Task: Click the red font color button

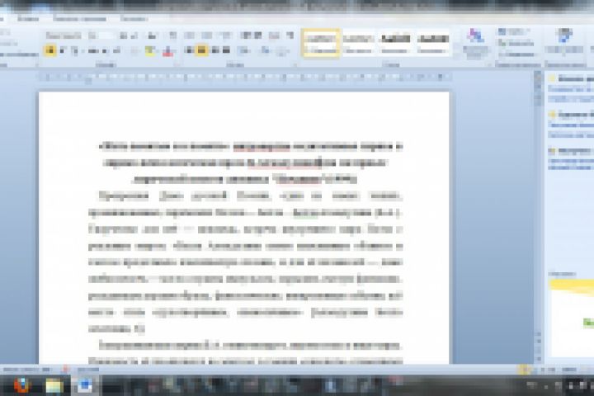Action: 167,50
